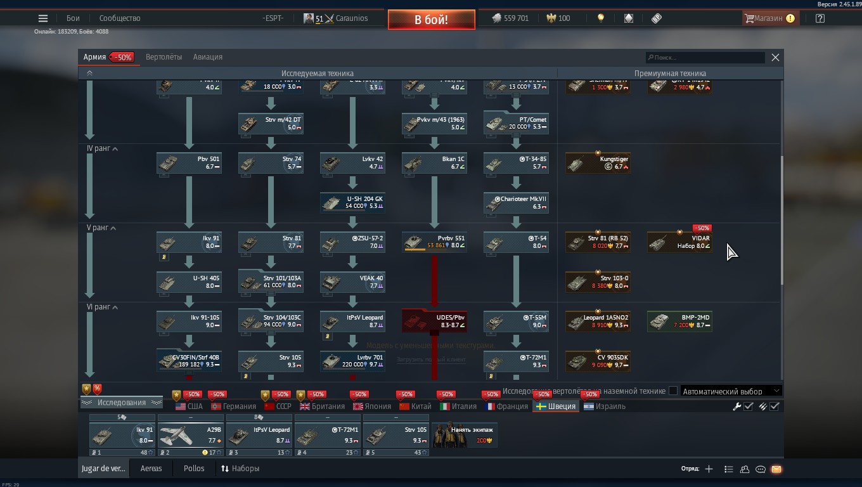This screenshot has height=487, width=862.
Task: Select the Pollos preset tab
Action: (x=194, y=469)
